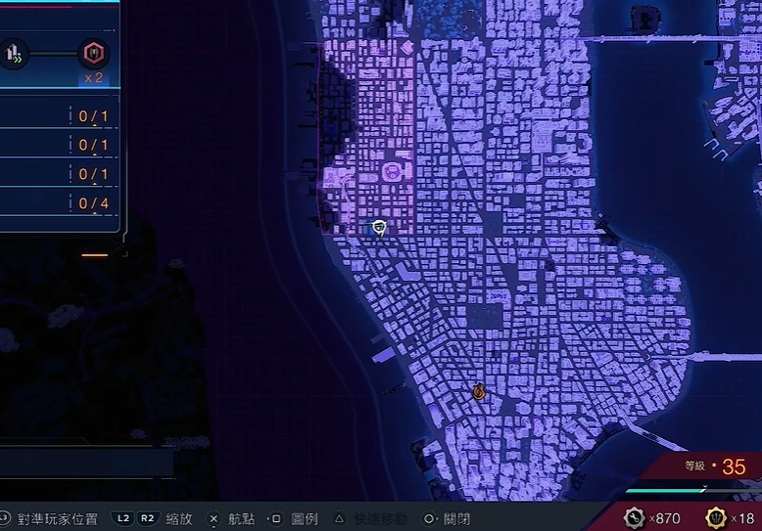Screen dimensions: 762x531
Task: Click the L3 stick icon for player position
Action: [x=4, y=518]
